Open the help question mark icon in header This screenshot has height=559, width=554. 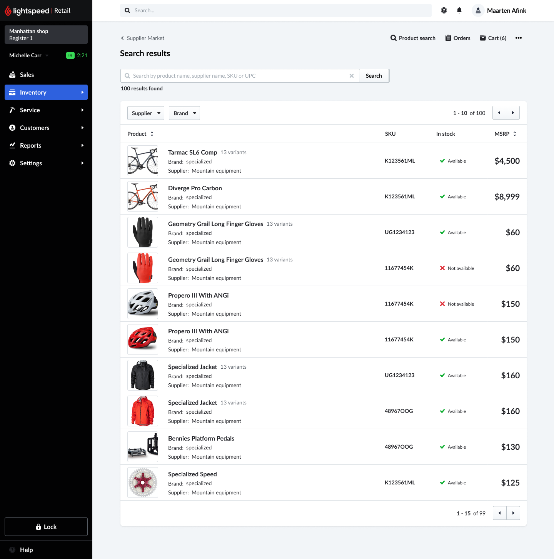(x=444, y=10)
